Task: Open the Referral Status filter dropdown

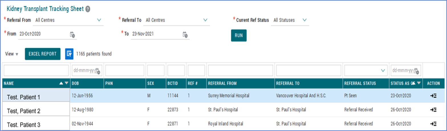Action: pos(383,71)
